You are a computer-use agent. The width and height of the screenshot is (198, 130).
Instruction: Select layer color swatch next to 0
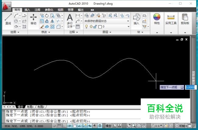point(100,27)
